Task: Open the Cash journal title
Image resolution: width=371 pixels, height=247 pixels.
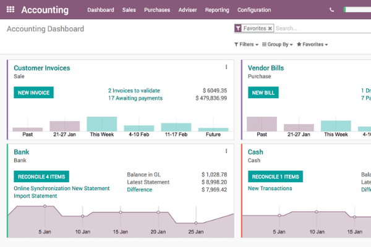Action: pyautogui.click(x=255, y=152)
